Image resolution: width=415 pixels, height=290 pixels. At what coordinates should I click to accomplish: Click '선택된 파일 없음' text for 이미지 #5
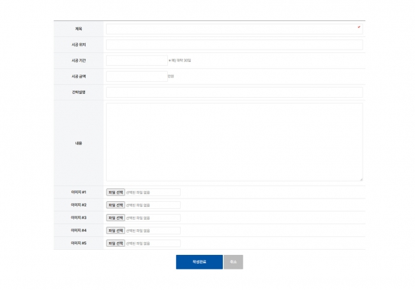pos(138,243)
